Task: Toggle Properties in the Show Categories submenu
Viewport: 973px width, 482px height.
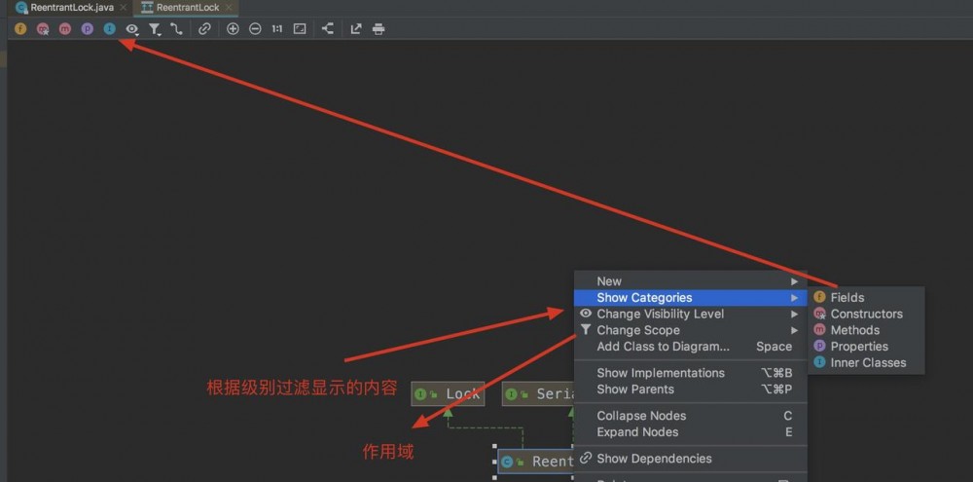Action: (866, 347)
